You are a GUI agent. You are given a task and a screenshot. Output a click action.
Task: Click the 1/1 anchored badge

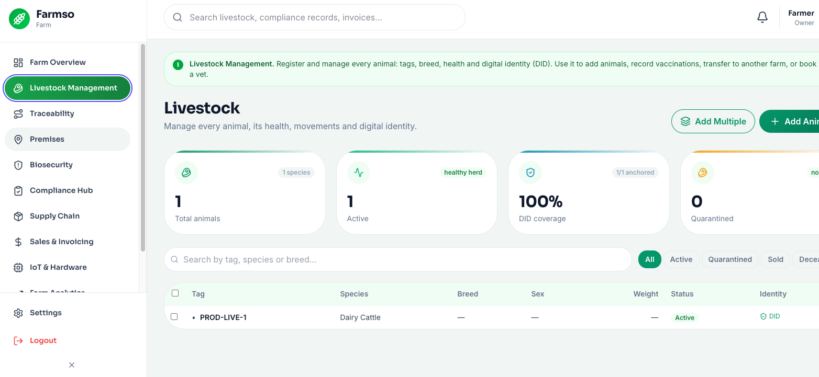pos(635,173)
